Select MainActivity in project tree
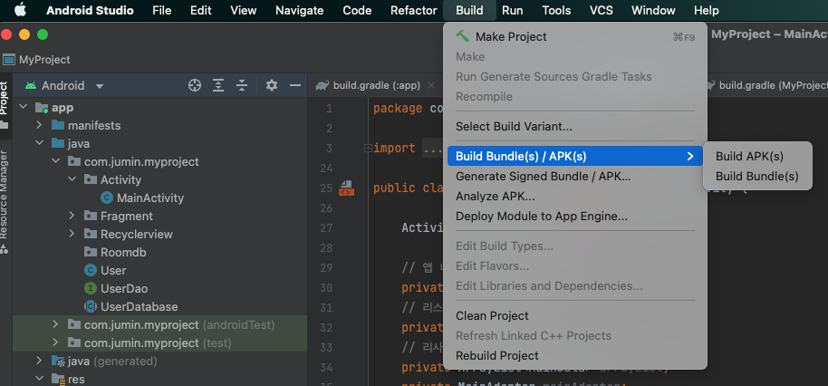This screenshot has width=828, height=386. [150, 198]
